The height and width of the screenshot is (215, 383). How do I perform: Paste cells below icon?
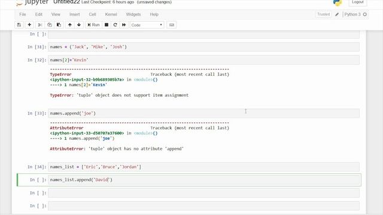pyautogui.click(x=59, y=25)
